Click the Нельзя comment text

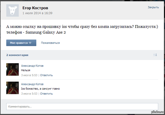26,70
